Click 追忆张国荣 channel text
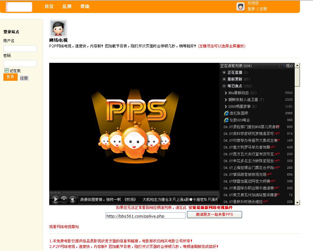 [239, 113]
